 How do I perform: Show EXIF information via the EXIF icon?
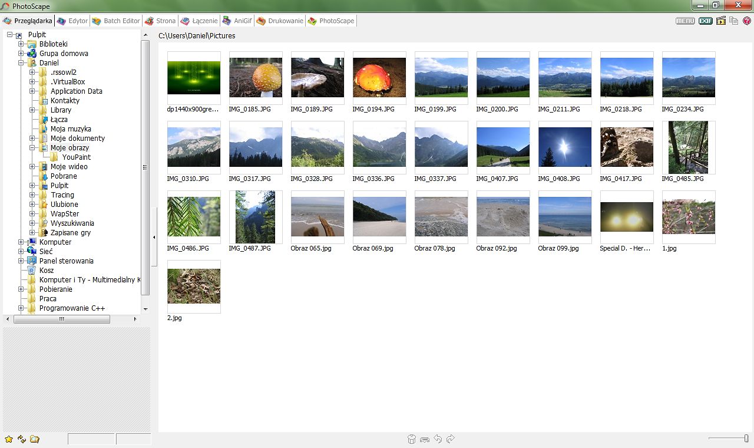706,21
